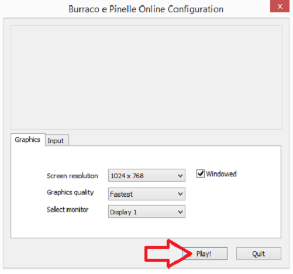293x274 pixels.
Task: Click the window title bar text
Action: tap(146, 9)
